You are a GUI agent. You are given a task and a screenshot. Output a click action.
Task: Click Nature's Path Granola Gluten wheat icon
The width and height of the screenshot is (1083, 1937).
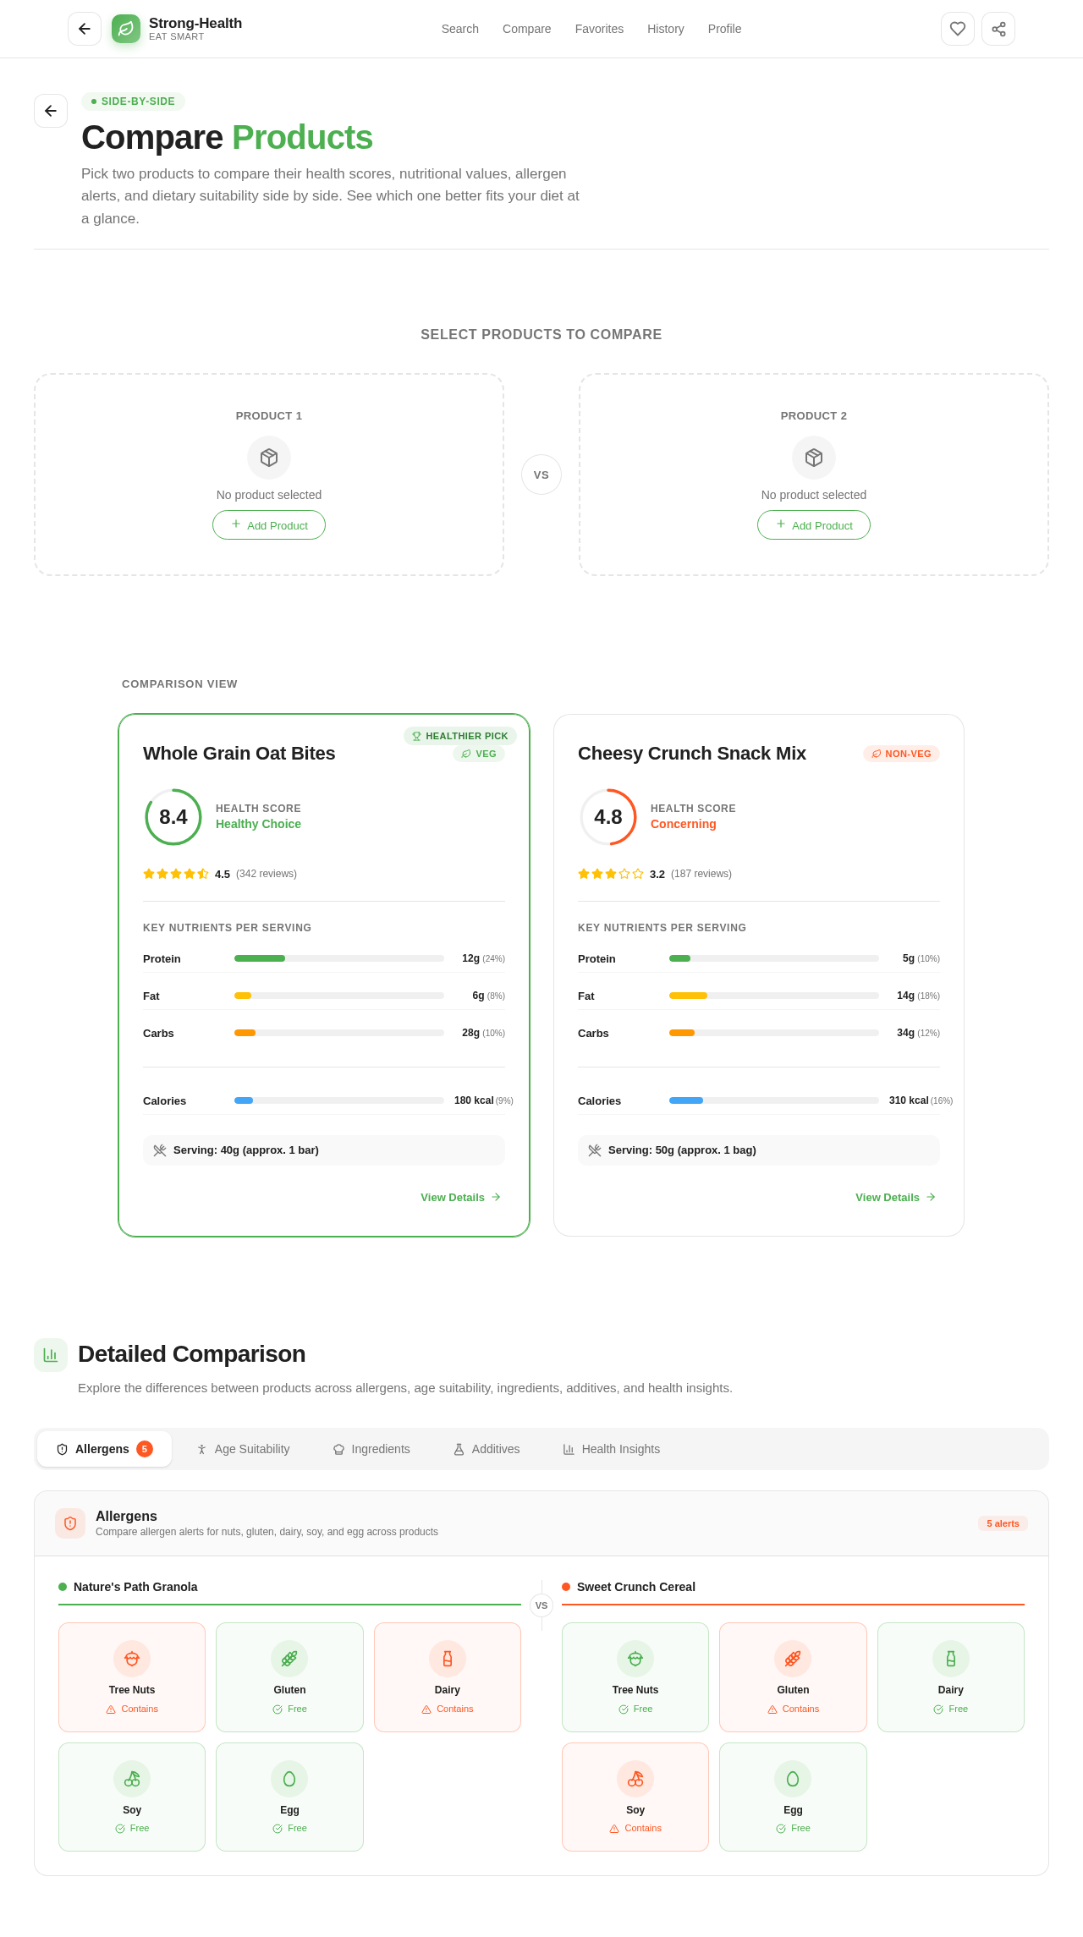(289, 1659)
